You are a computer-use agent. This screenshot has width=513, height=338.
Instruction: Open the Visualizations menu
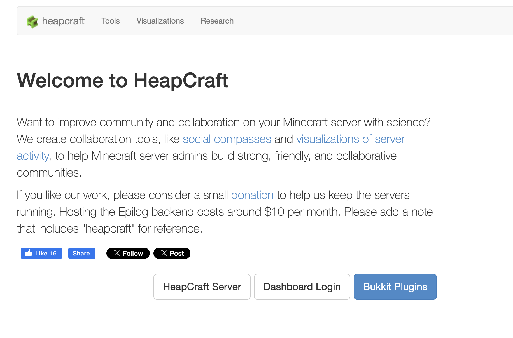click(160, 21)
